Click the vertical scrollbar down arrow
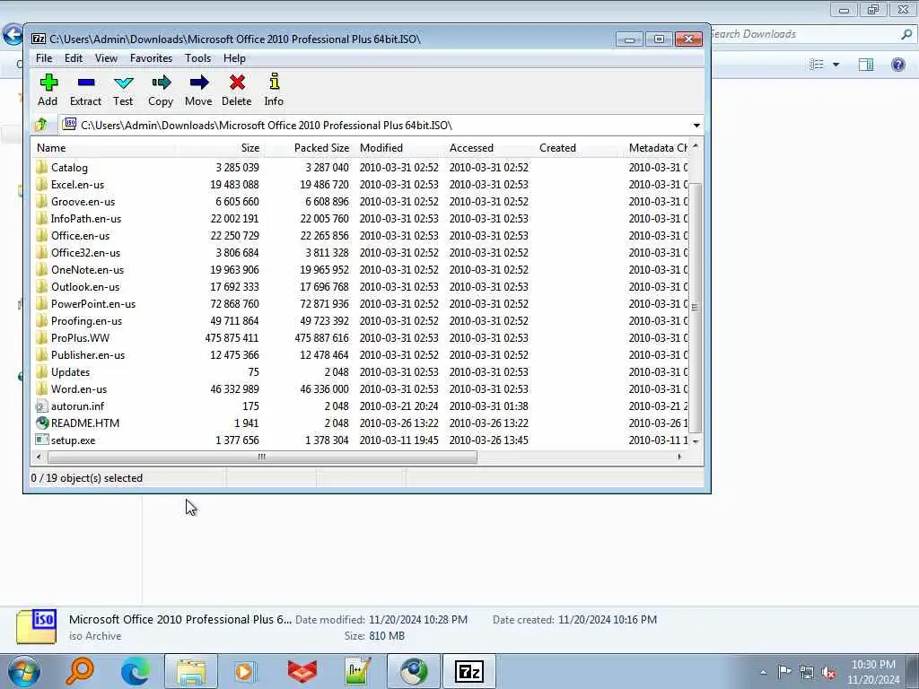 click(696, 441)
